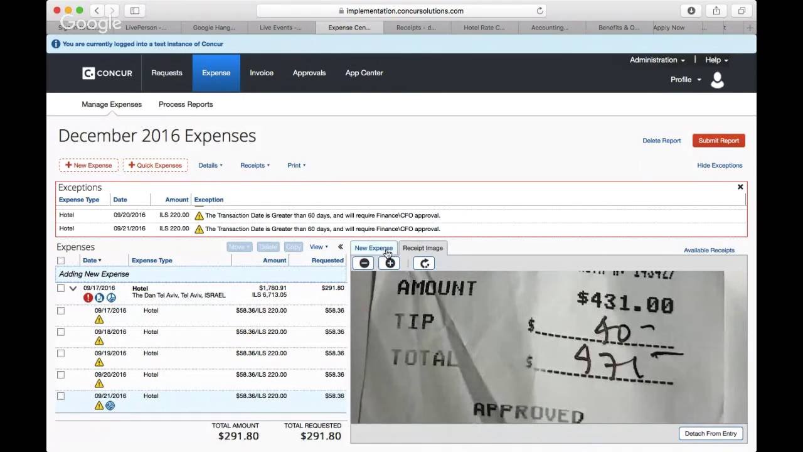Screen dimensions: 803x452
Task: Check the 09/19/2016 Hotel expense checkbox
Action: click(61, 353)
